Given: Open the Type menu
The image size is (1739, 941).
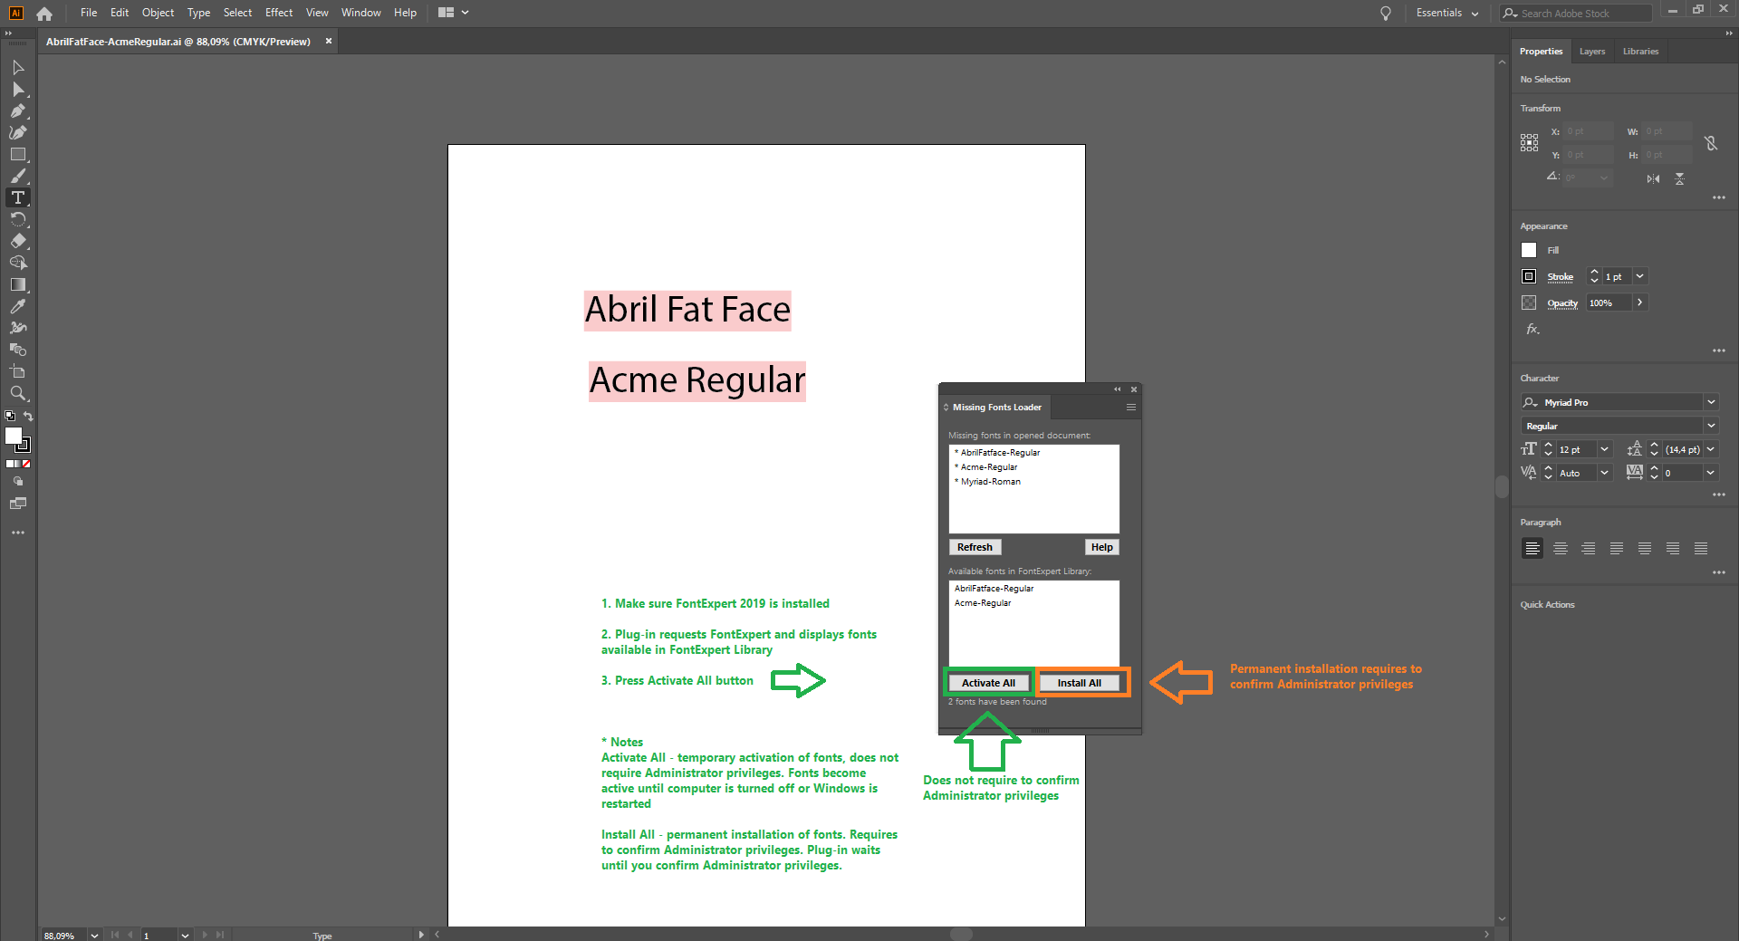Looking at the screenshot, I should (x=198, y=13).
